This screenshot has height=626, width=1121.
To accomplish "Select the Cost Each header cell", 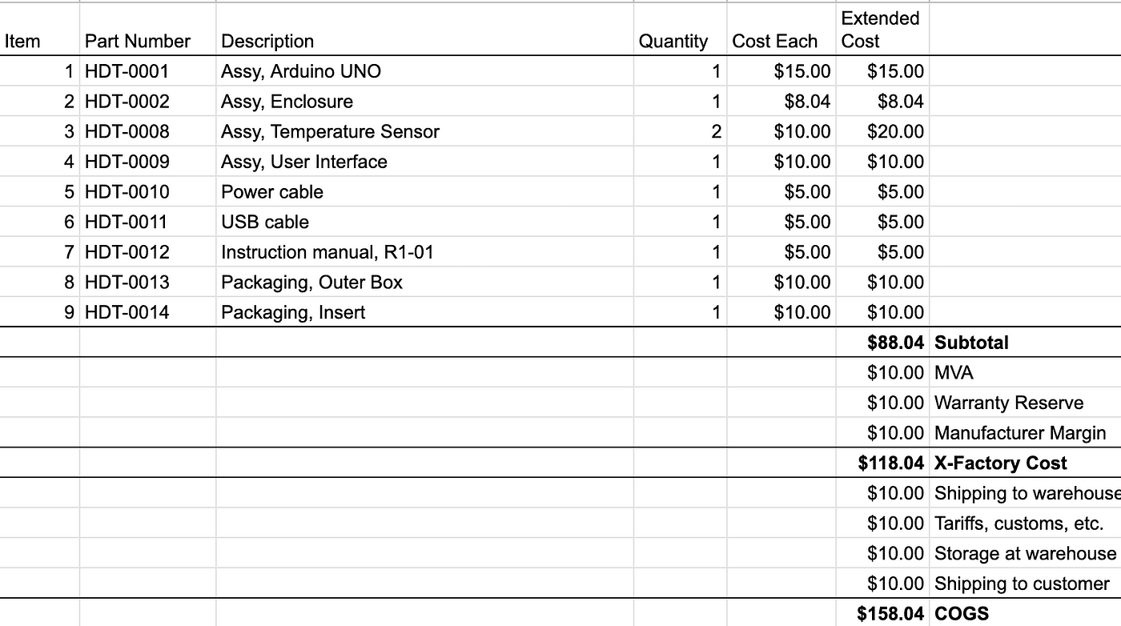I will pos(775,41).
